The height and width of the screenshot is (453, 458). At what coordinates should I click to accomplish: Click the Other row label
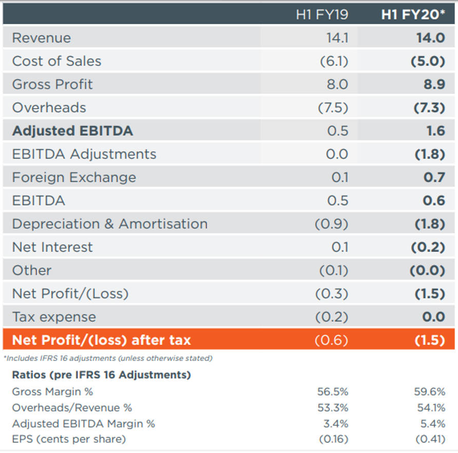32,270
